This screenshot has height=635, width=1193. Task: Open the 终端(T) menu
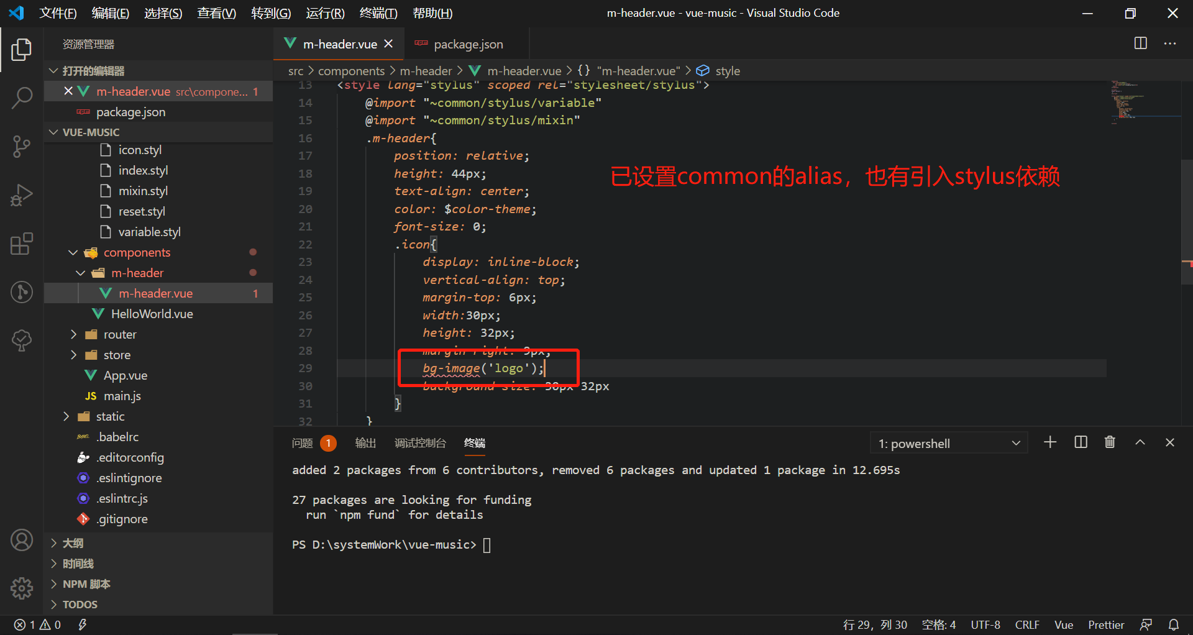click(378, 13)
